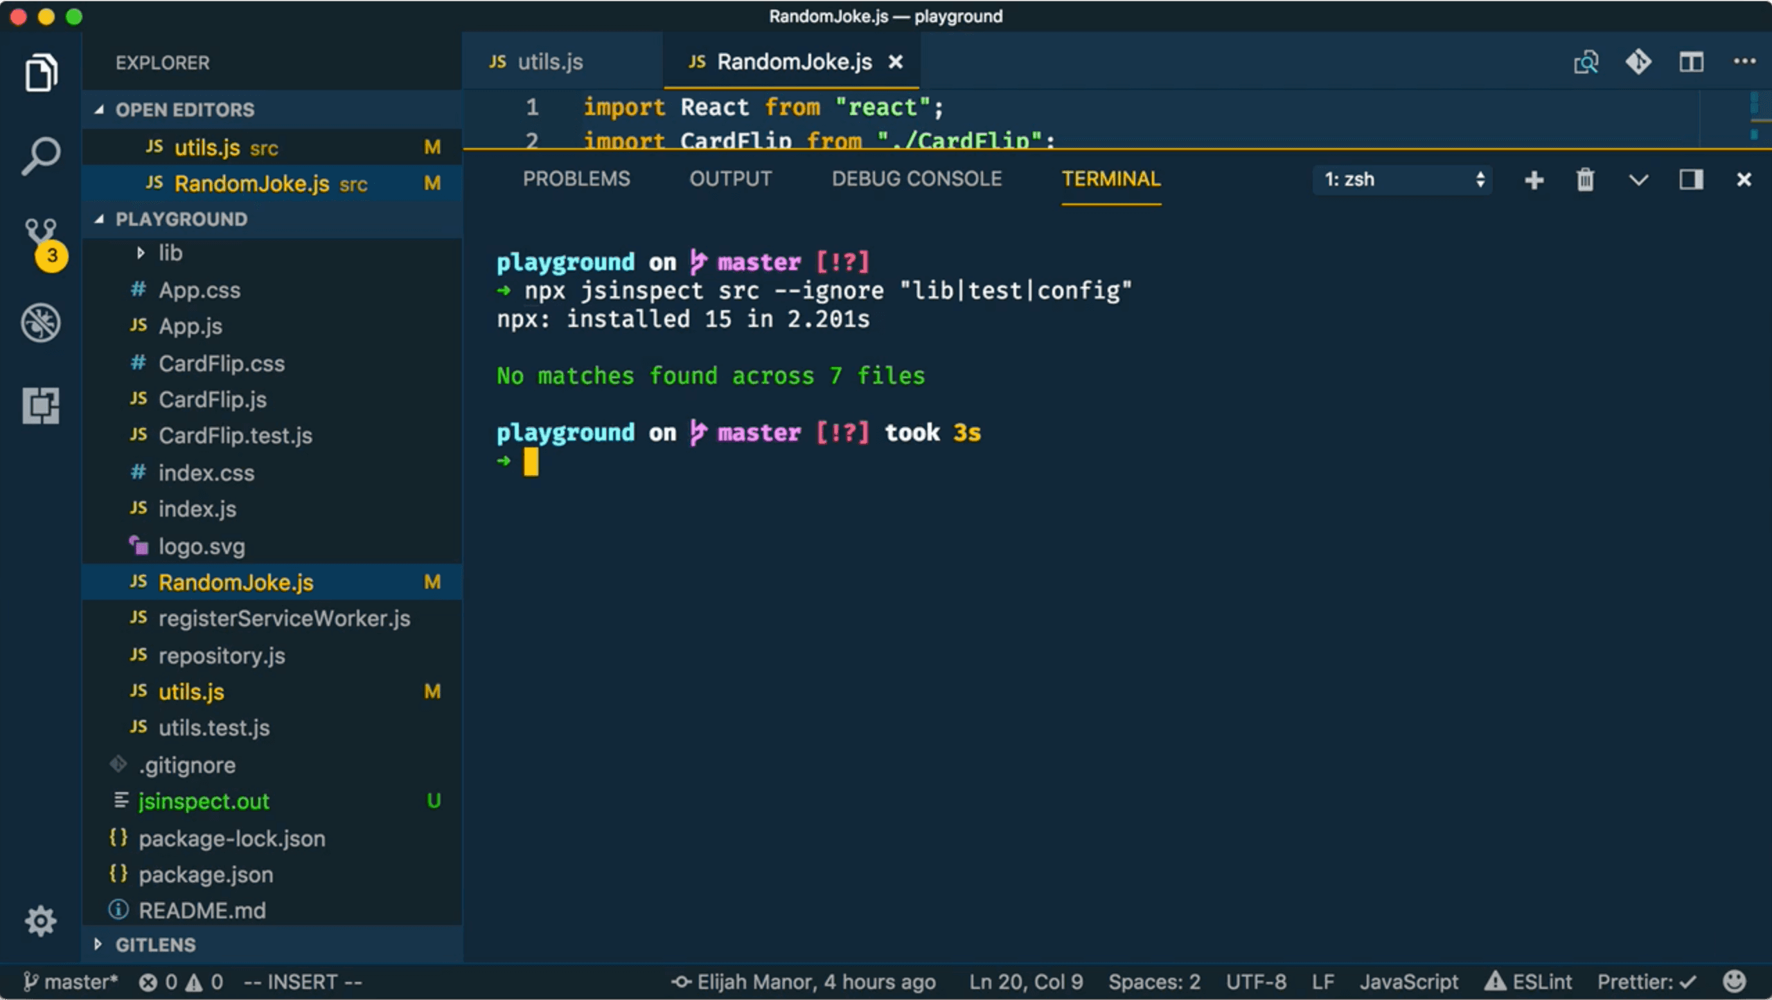Viewport: 1772px width, 1000px height.
Task: Open RandomJoke.js file in explorer
Action: (236, 582)
